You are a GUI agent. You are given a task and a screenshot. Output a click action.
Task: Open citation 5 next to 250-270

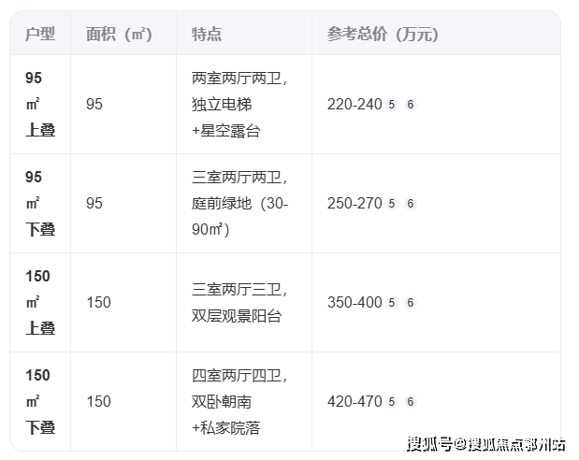[x=392, y=204]
